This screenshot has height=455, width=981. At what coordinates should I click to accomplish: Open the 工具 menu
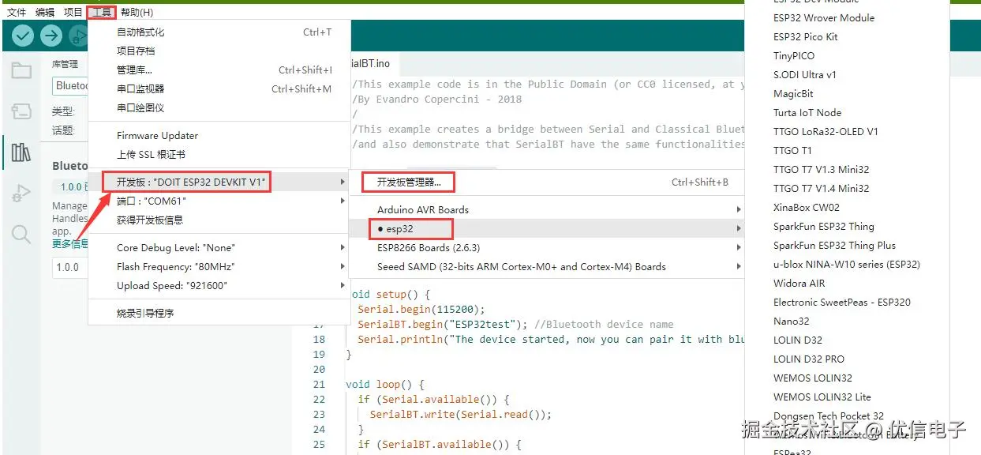[103, 13]
